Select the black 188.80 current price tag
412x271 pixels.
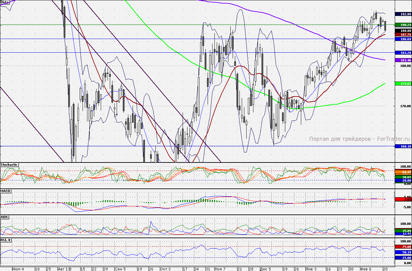(x=403, y=31)
